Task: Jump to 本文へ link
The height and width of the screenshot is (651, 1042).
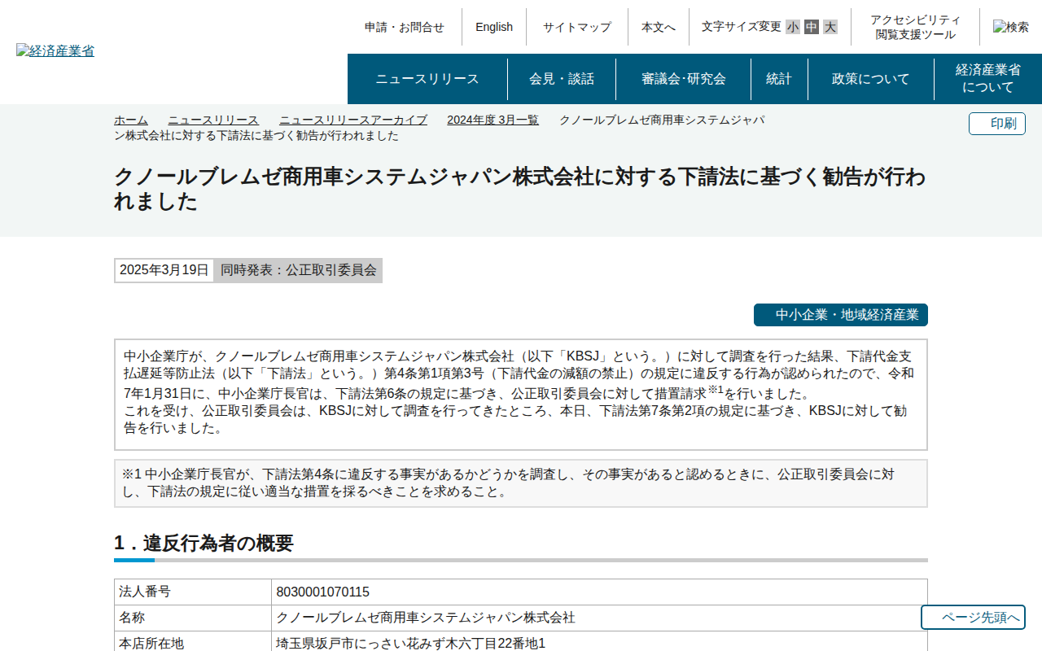Action: (659, 27)
